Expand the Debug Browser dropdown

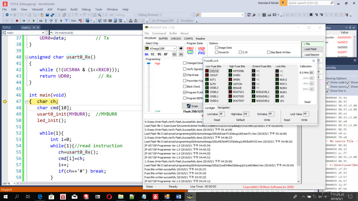160,15
